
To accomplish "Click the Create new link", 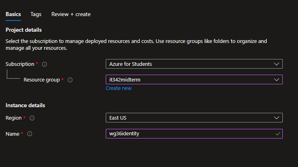I will pos(118,88).
